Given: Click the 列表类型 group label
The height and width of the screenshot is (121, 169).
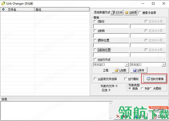Looking at the screenshot, I should [x=134, y=85].
